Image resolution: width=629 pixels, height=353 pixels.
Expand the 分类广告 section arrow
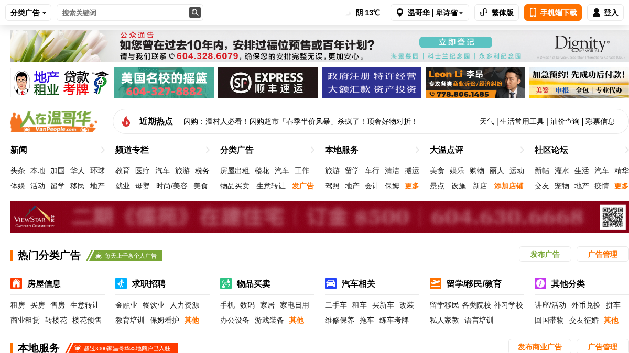(x=312, y=150)
